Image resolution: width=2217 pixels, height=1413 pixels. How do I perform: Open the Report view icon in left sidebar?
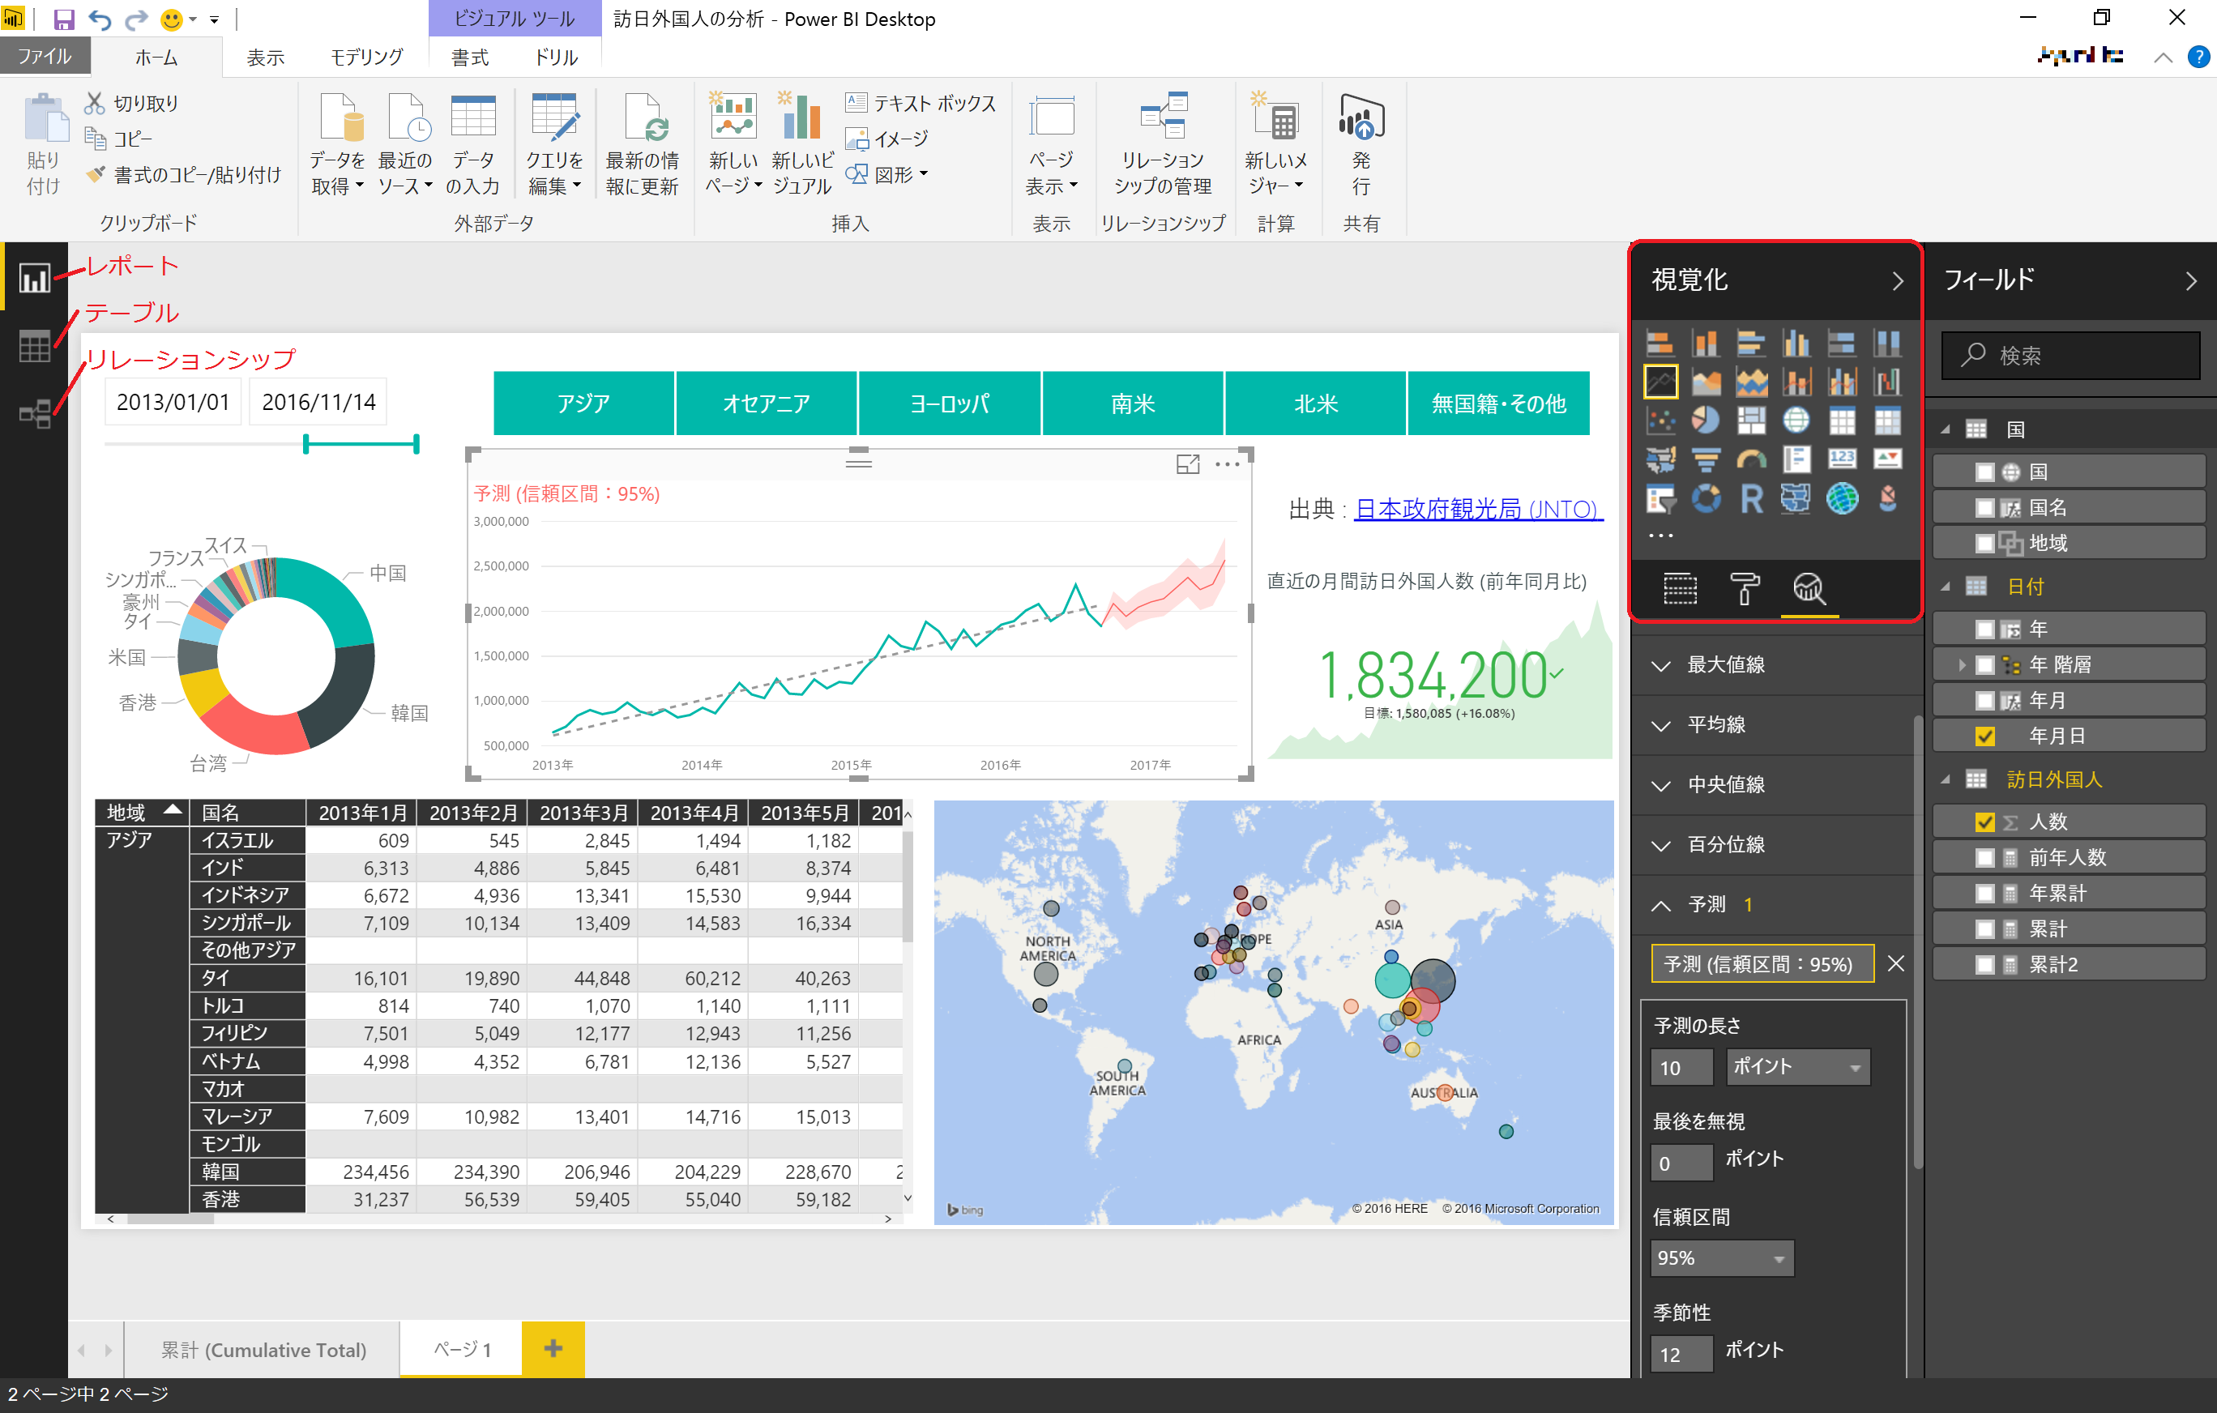[34, 278]
